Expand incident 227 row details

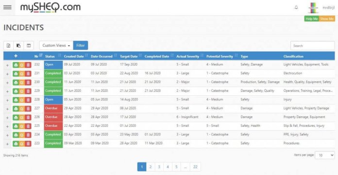click(x=7, y=109)
